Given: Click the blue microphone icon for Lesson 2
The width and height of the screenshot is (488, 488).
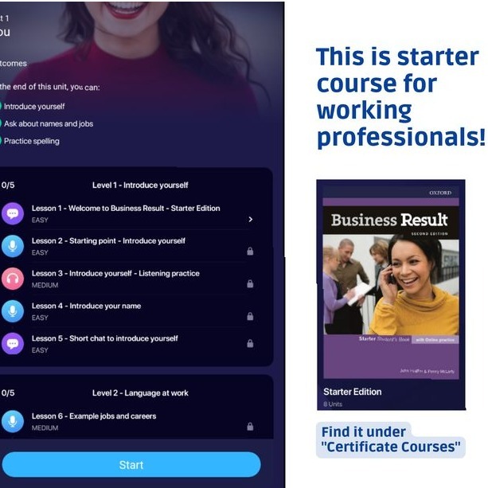Looking at the screenshot, I should [x=13, y=246].
